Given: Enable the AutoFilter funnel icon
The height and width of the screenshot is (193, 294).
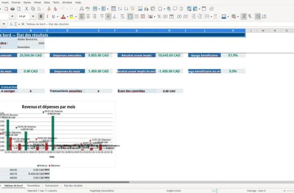Looking at the screenshot, I should (x=133, y=9).
